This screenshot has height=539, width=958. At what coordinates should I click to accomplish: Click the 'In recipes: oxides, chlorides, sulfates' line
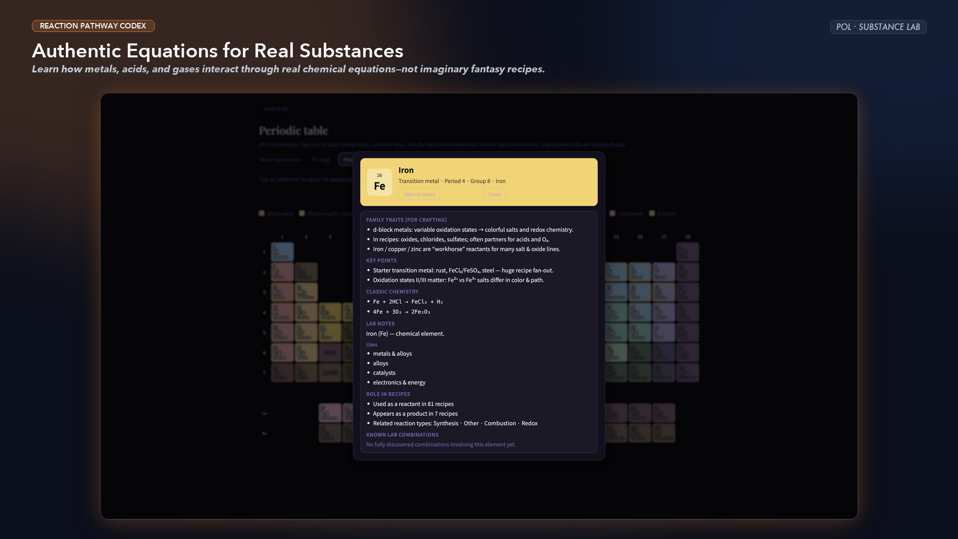pyautogui.click(x=461, y=240)
